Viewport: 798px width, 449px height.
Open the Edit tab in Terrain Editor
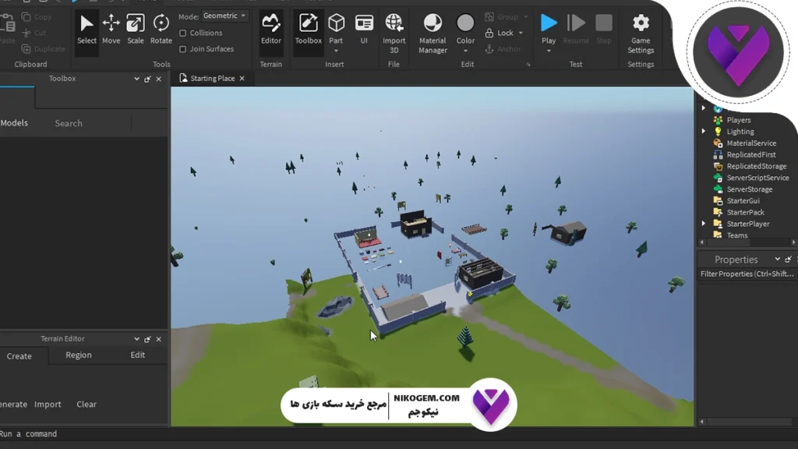137,355
